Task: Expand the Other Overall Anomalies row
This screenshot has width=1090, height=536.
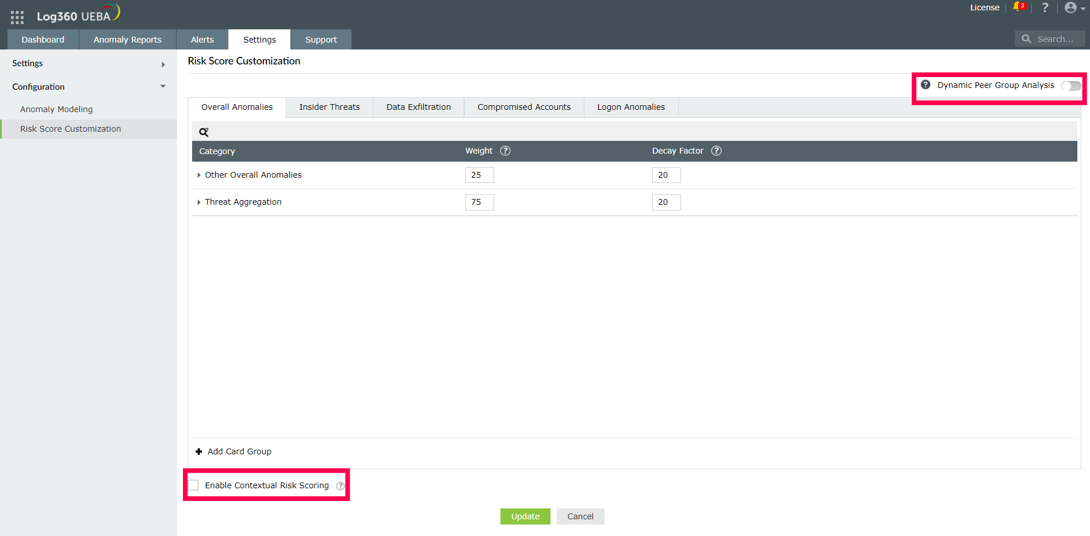Action: pos(199,175)
